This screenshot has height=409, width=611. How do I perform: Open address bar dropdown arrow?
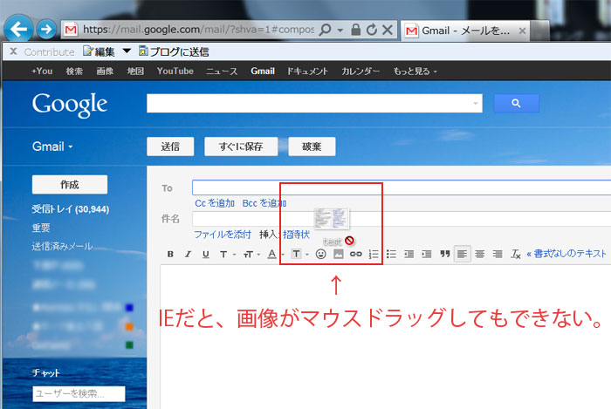point(340,30)
